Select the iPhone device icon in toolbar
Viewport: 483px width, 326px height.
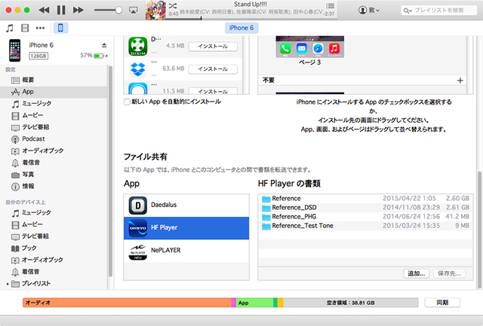(x=60, y=28)
